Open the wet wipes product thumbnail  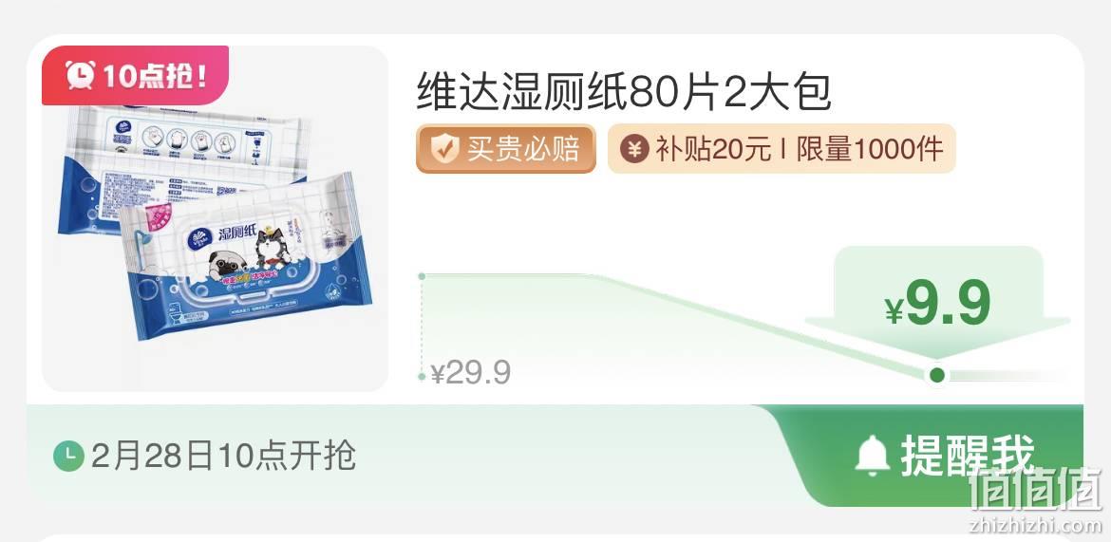[x=215, y=218]
